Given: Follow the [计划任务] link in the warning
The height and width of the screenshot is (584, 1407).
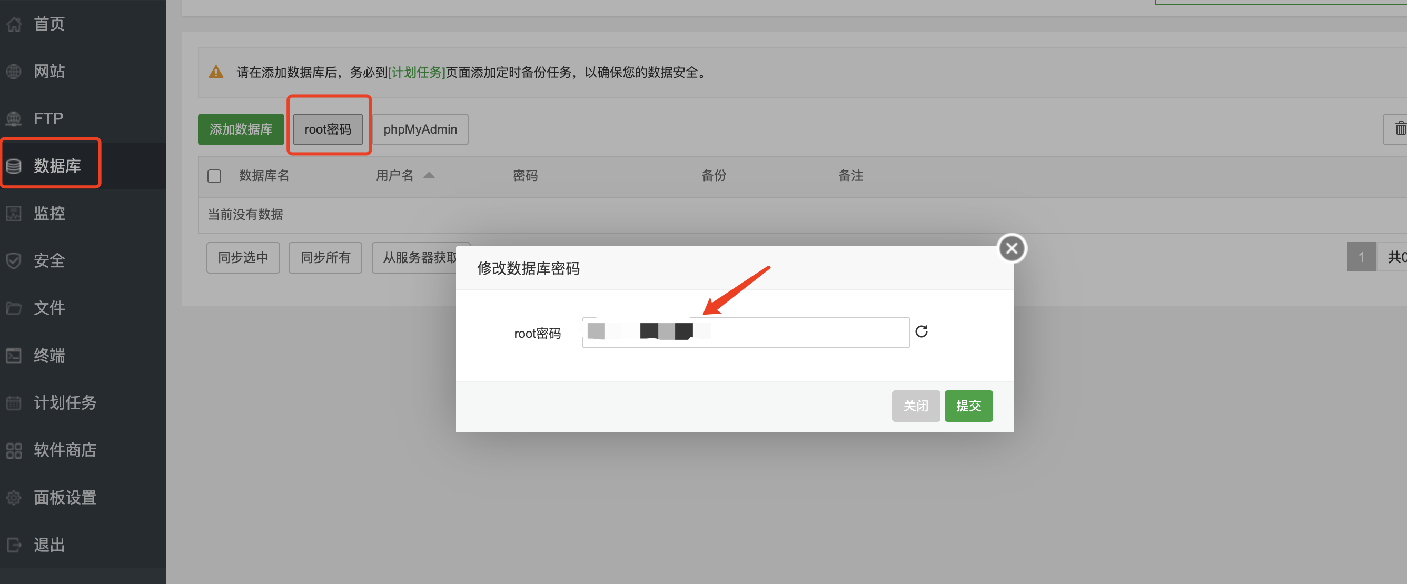Looking at the screenshot, I should (x=416, y=72).
